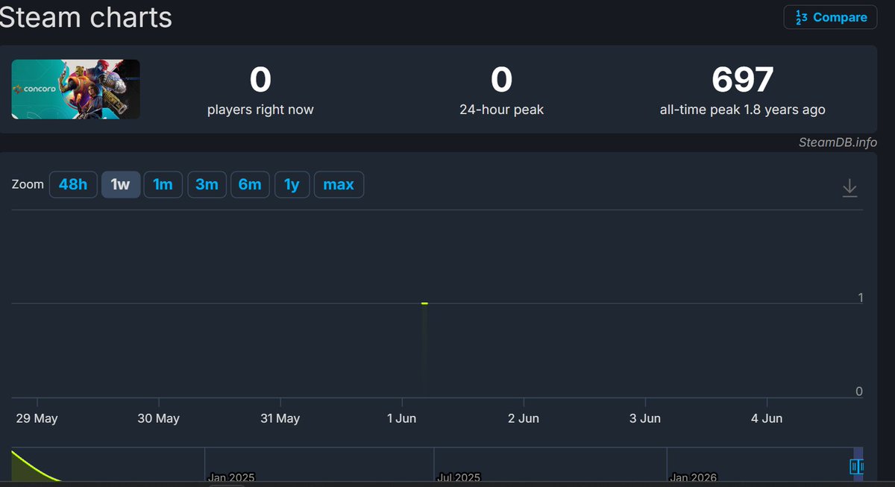Expand chart to max range
This screenshot has width=895, height=487.
pyautogui.click(x=339, y=184)
